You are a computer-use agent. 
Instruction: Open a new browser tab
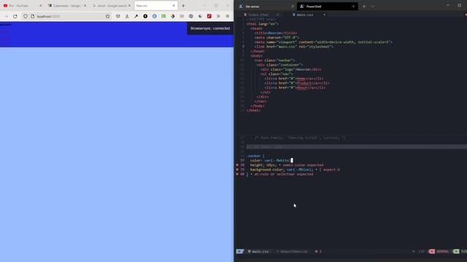pyautogui.click(x=183, y=6)
